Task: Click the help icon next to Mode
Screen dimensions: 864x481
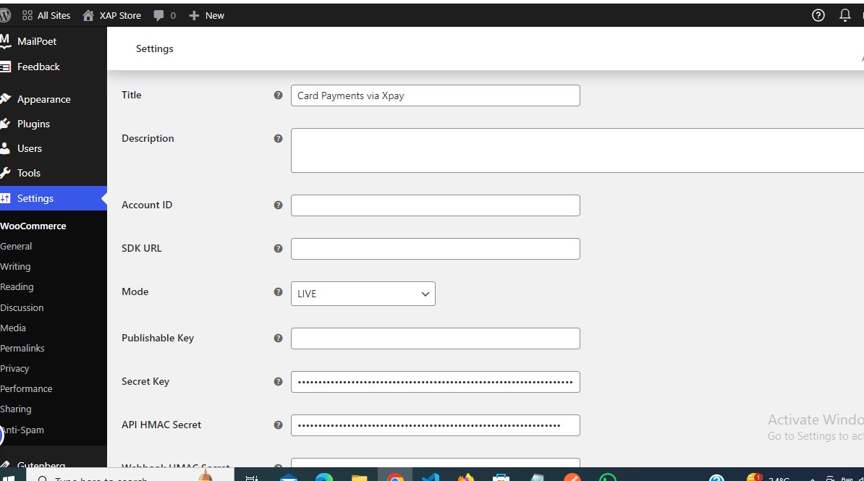Action: 278,292
